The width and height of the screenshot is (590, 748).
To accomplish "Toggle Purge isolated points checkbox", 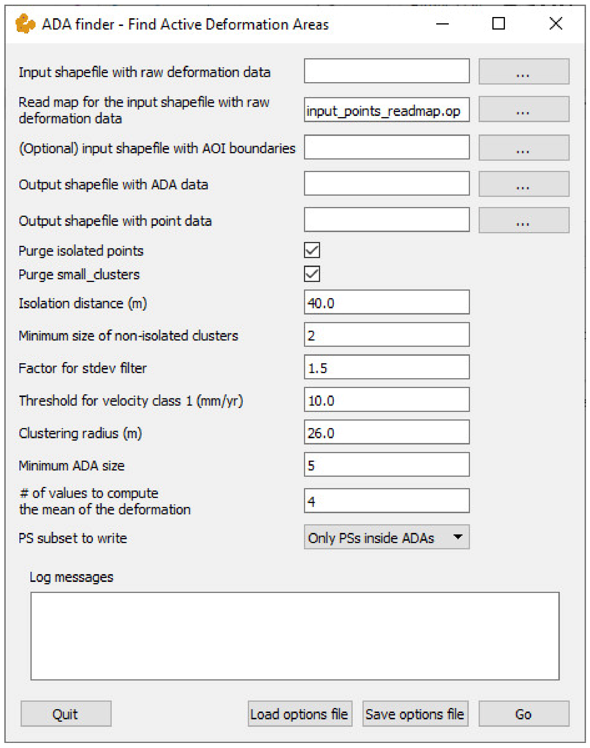I will coord(312,250).
